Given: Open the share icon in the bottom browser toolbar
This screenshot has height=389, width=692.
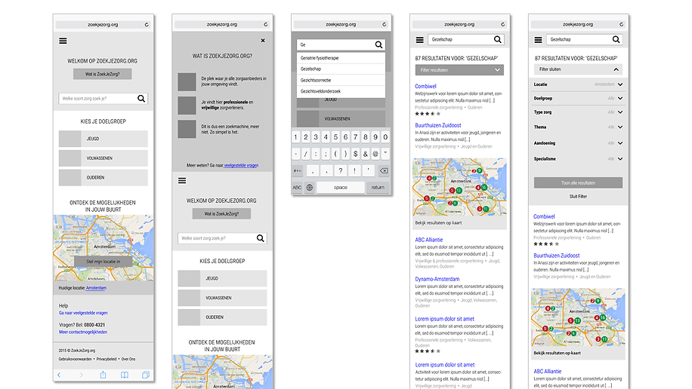Looking at the screenshot, I should pos(103,375).
